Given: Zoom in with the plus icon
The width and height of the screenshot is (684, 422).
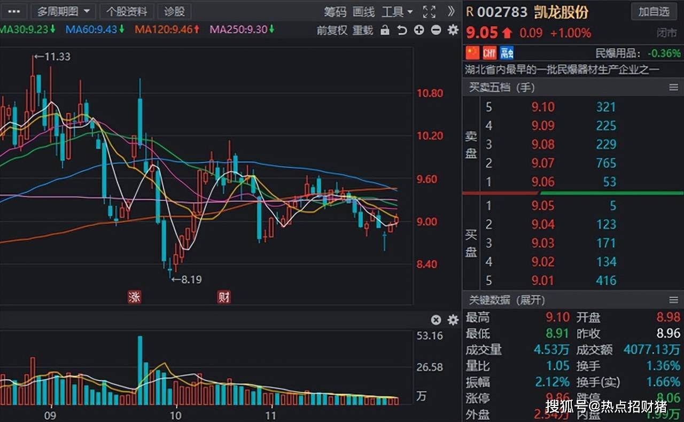Looking at the screenshot, I should [419, 30].
